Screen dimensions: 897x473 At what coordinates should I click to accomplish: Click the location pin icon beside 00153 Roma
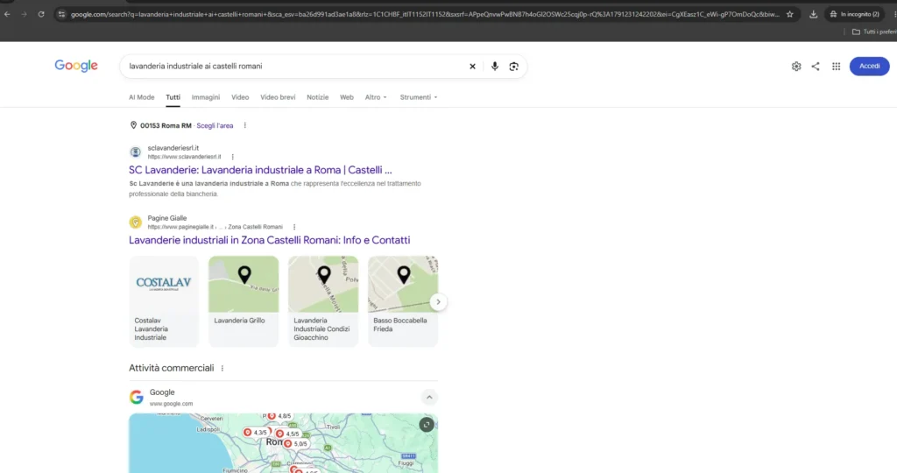tap(133, 125)
